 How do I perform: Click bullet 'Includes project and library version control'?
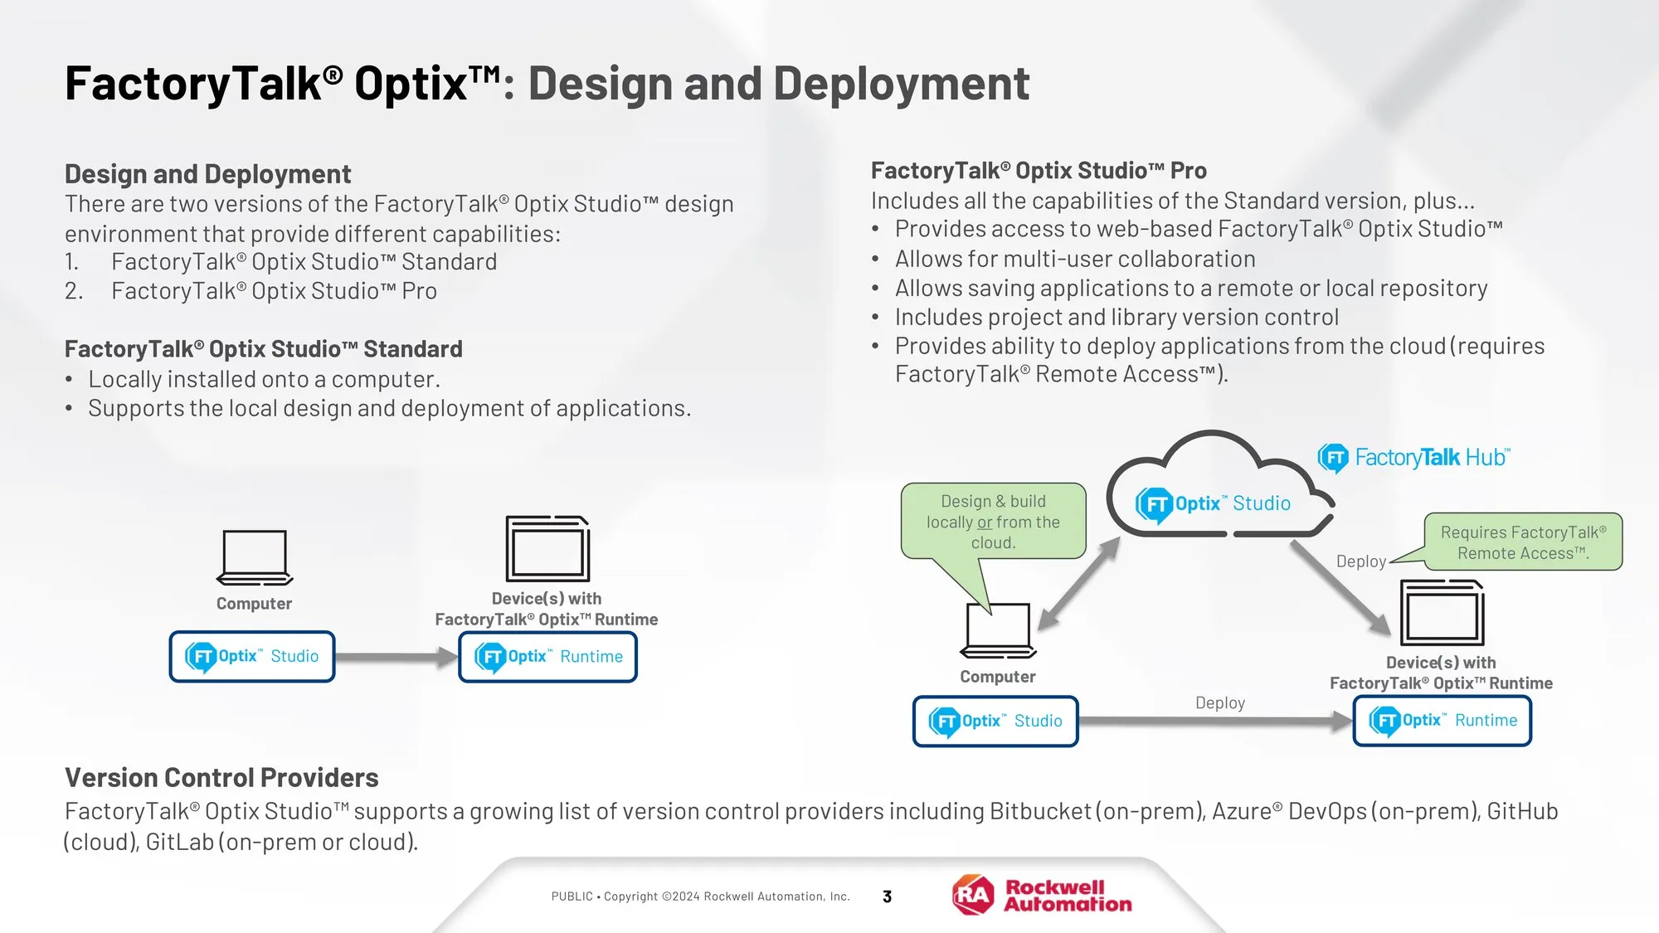point(1105,318)
